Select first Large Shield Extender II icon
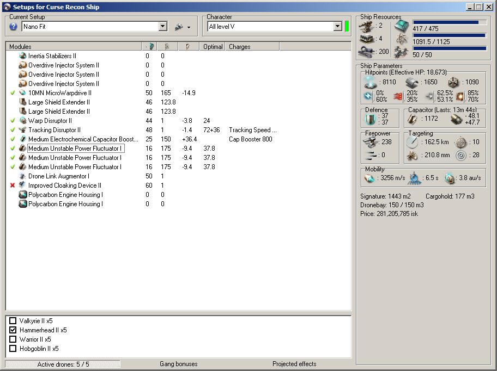The height and width of the screenshot is (371, 497). [22, 102]
